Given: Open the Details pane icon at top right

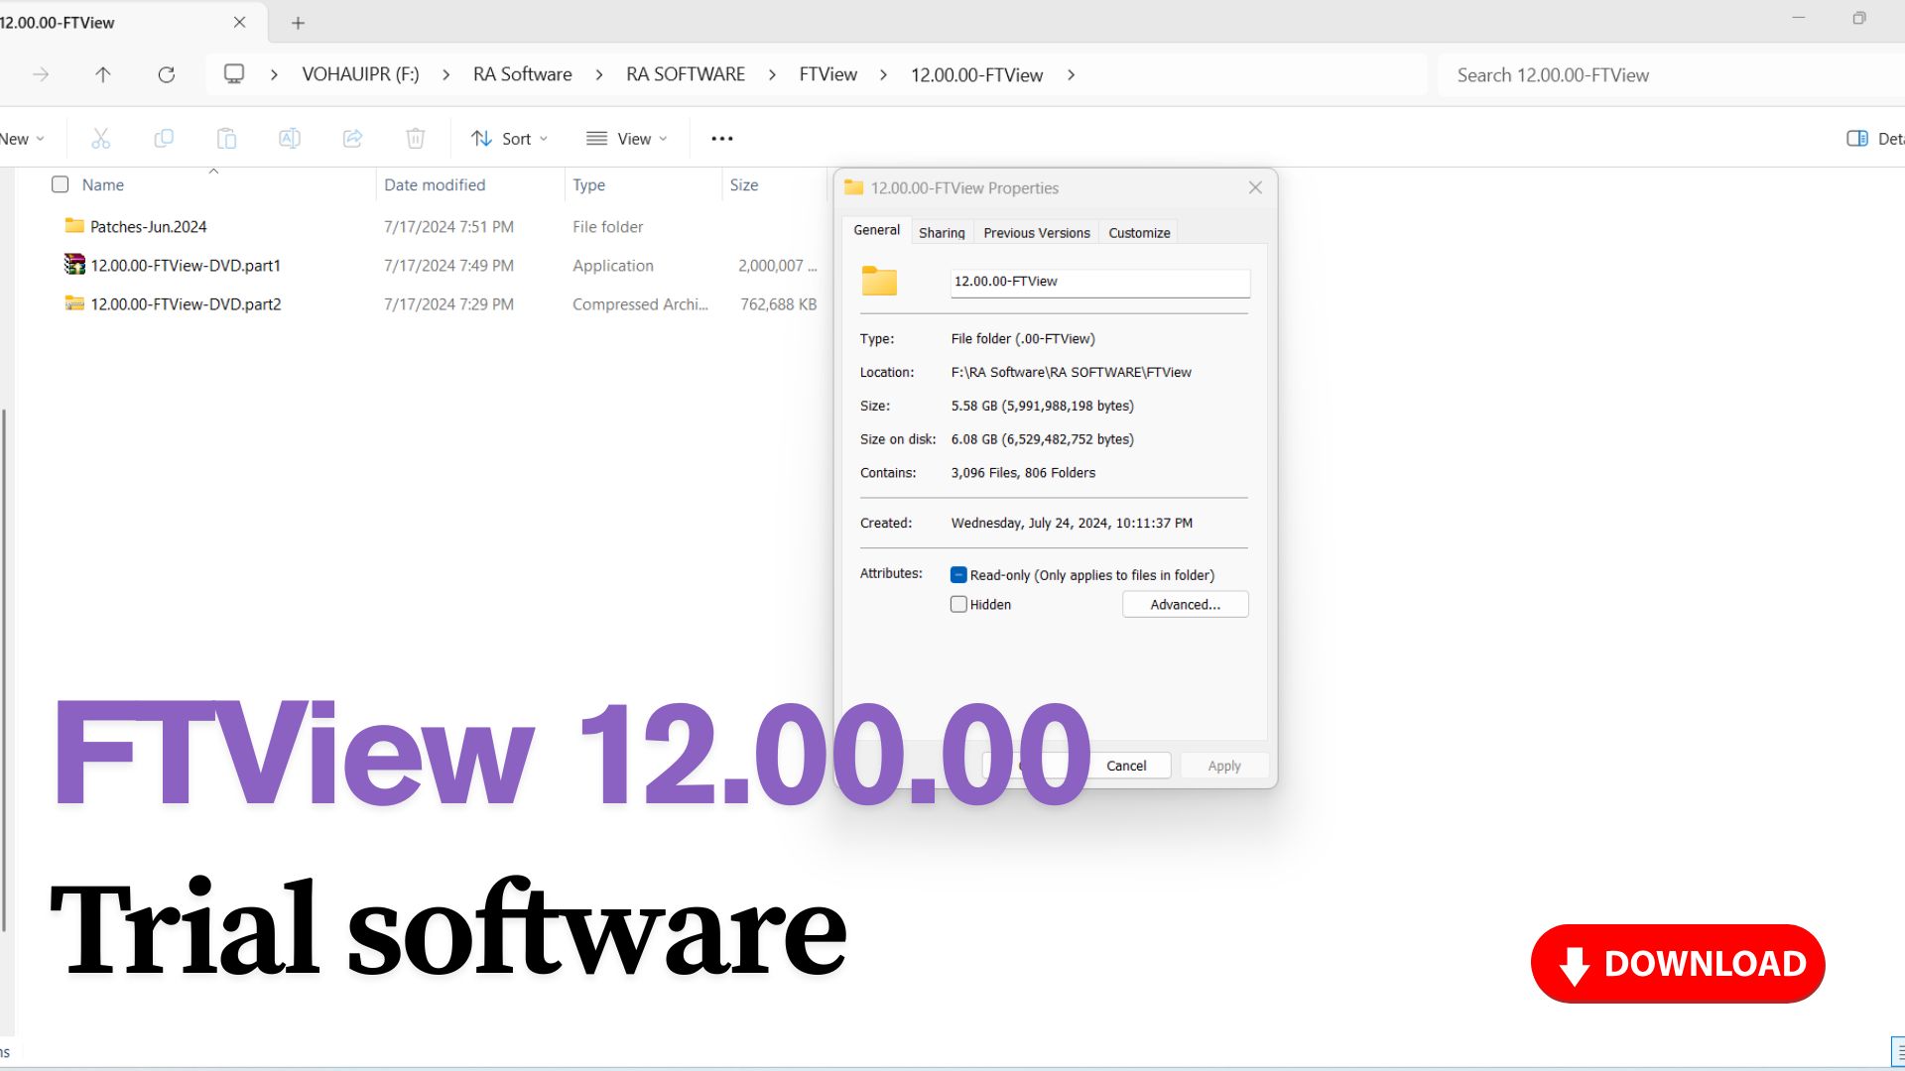Looking at the screenshot, I should click(1857, 138).
